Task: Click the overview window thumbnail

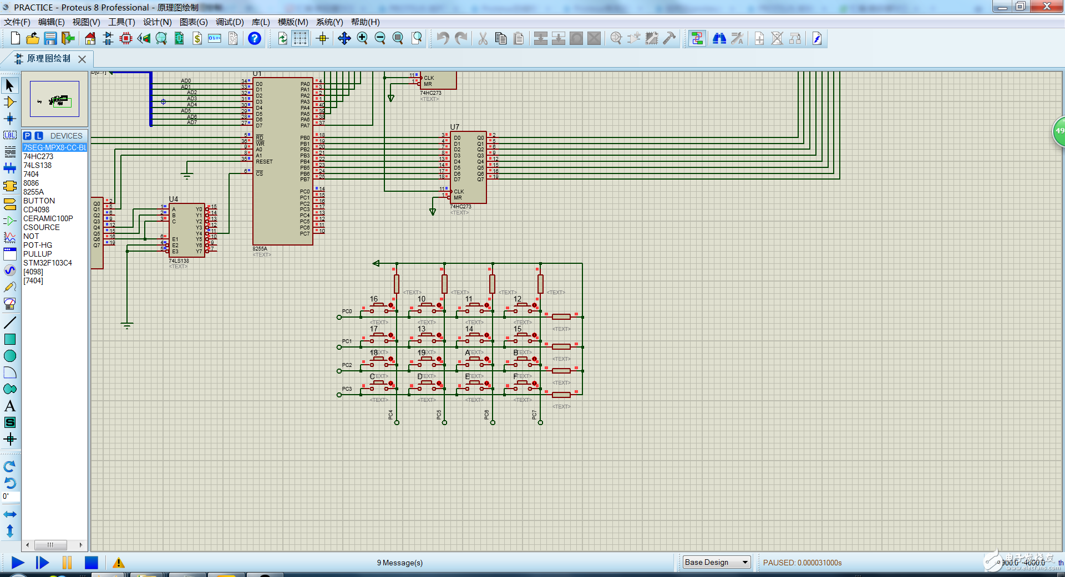Action: tap(54, 99)
